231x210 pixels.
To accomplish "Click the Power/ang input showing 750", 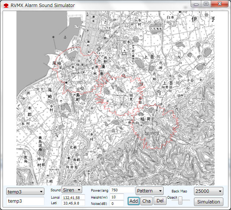I will (x=122, y=190).
